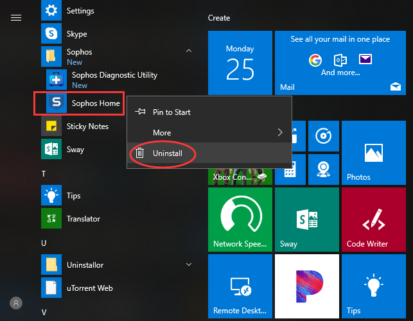Image resolution: width=413 pixels, height=321 pixels.
Task: Select Pin to Start in context menu
Action: 209,112
